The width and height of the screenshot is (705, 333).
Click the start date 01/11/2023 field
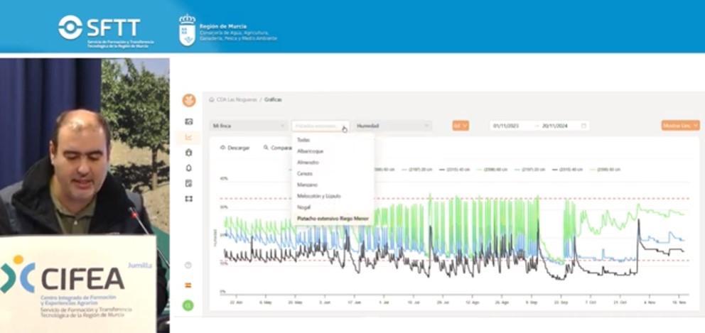[505, 126]
